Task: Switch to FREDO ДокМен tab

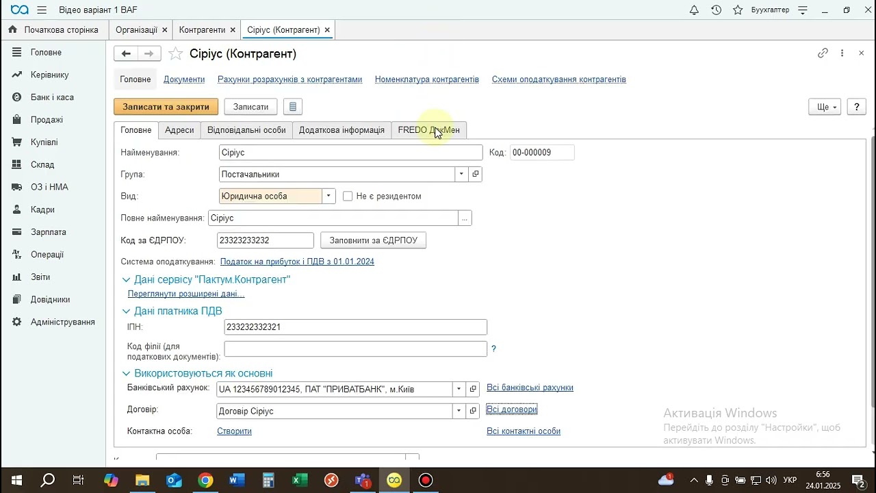Action: click(428, 130)
